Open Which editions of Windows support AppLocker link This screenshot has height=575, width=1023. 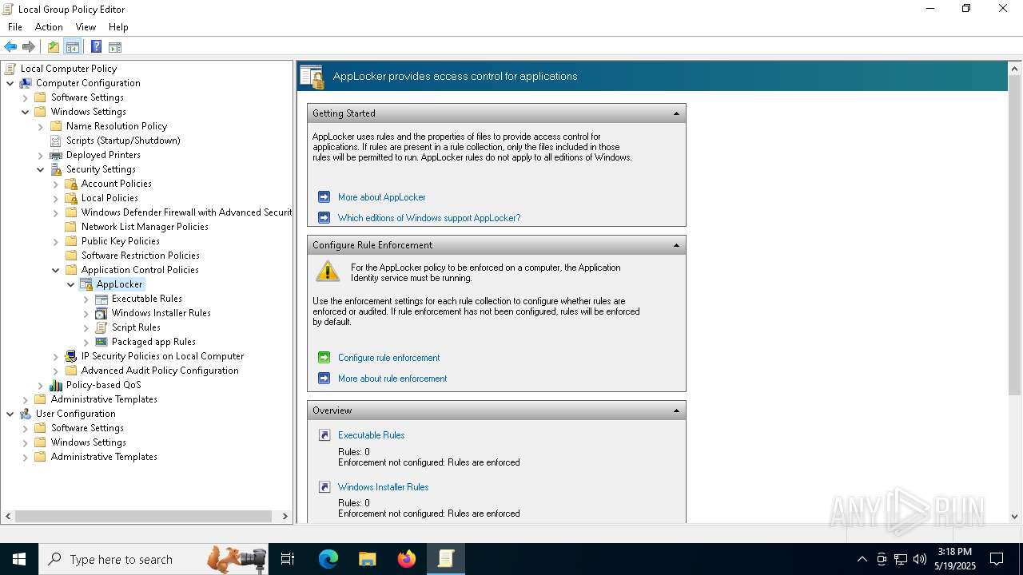pyautogui.click(x=429, y=218)
